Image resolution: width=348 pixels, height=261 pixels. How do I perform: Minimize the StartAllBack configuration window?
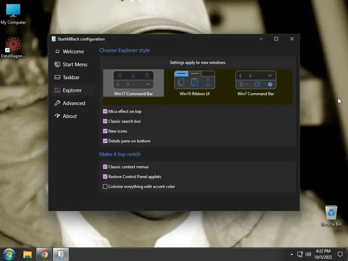(261, 39)
